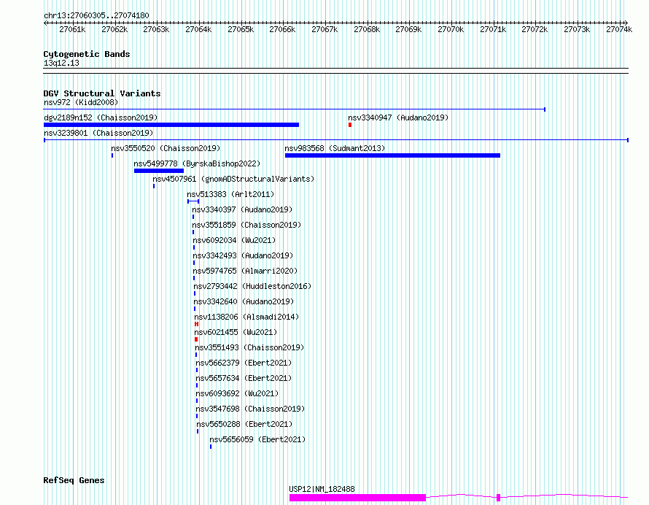This screenshot has width=649, height=505.
Task: Click nsv1138206 (Alsmadi2014) label
Action: pos(246,317)
